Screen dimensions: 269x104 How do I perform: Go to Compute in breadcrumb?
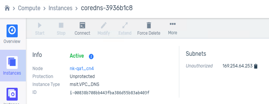point(29,8)
